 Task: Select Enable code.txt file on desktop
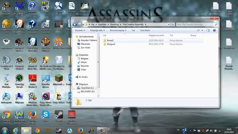pos(229,8)
